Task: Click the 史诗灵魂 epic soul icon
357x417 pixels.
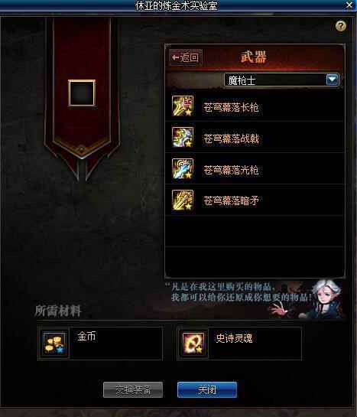Action: click(x=193, y=344)
